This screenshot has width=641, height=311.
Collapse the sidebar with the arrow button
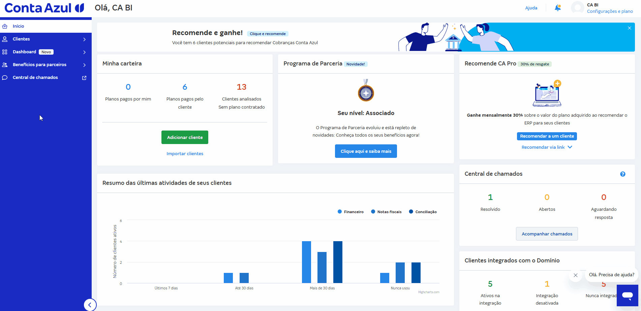point(90,305)
